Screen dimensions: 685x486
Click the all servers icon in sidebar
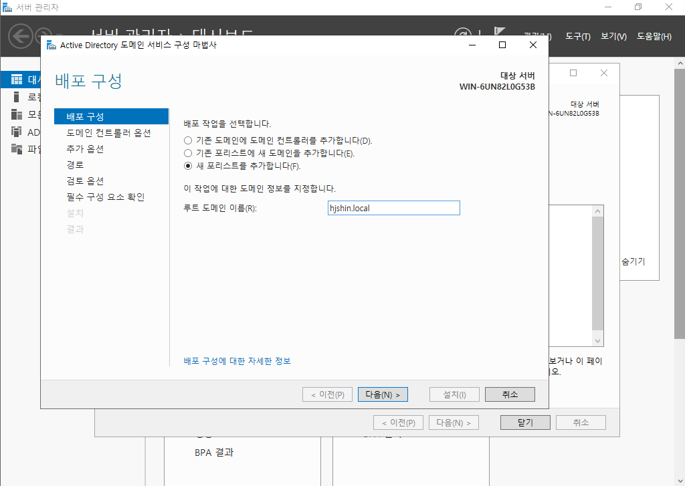point(17,114)
